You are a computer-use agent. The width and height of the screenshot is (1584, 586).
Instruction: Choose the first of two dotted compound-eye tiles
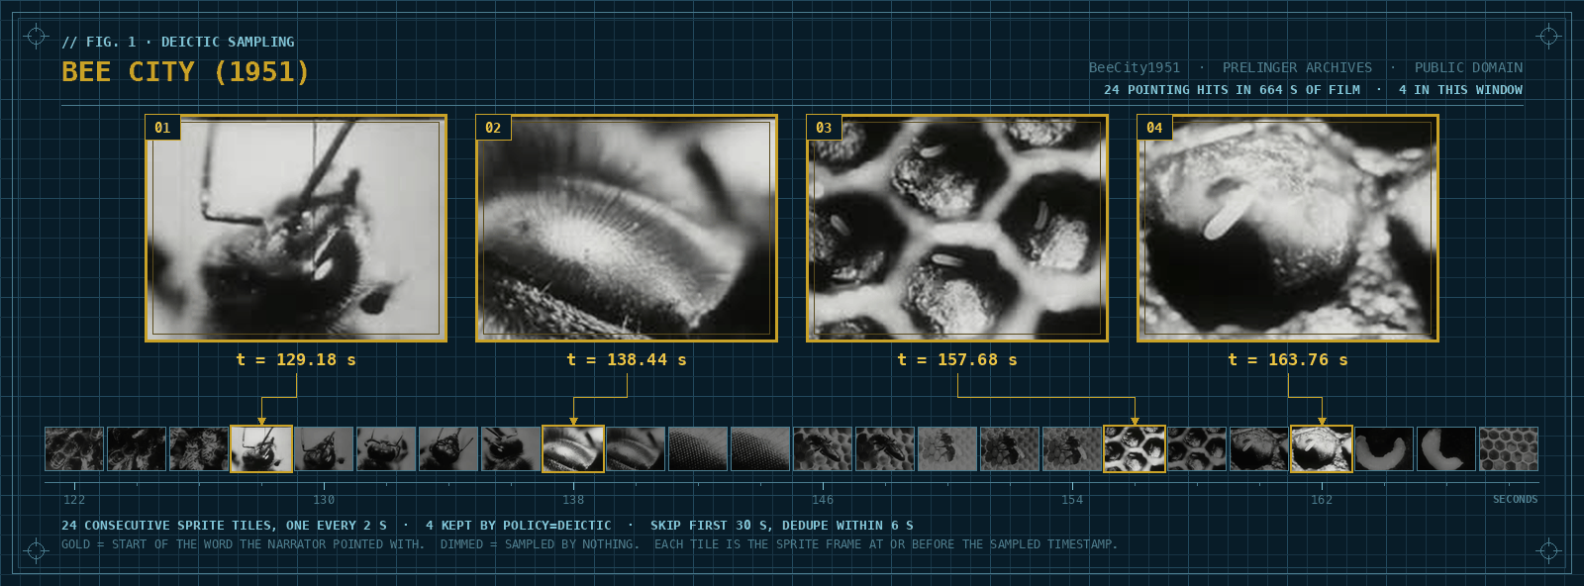pos(698,448)
